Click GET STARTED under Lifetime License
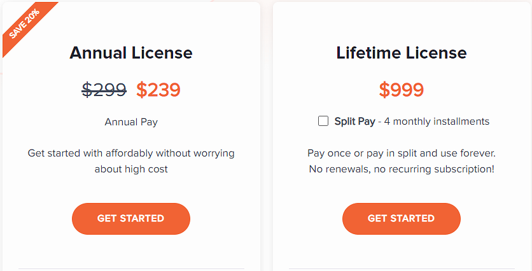 401,218
